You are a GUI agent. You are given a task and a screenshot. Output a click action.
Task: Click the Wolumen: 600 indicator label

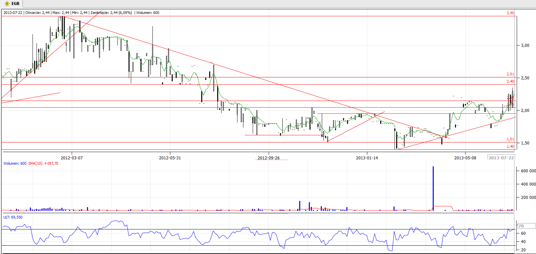tap(15, 163)
